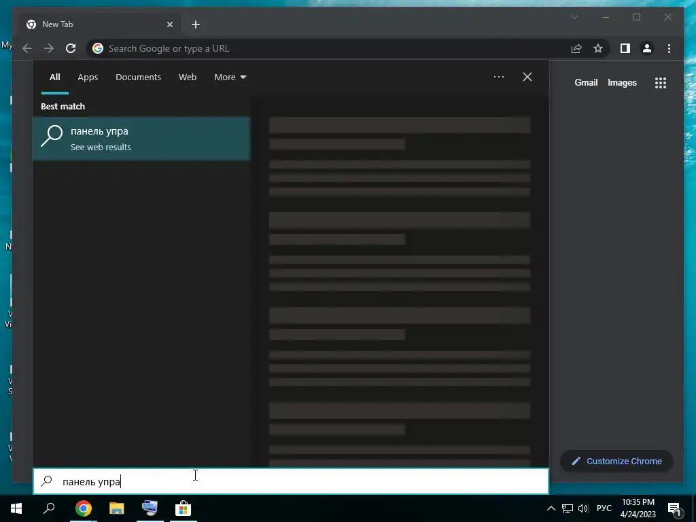Close the Windows search panel
The height and width of the screenshot is (522, 696).
click(x=527, y=77)
